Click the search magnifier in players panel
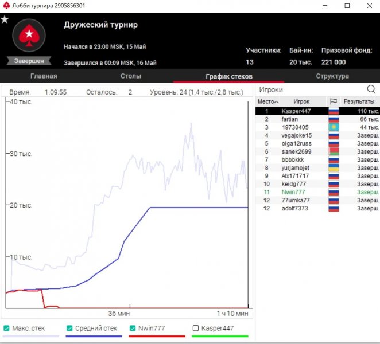This screenshot has width=380, height=344. pos(371,89)
